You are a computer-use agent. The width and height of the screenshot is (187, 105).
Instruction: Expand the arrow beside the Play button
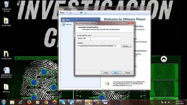[x=74, y=13]
